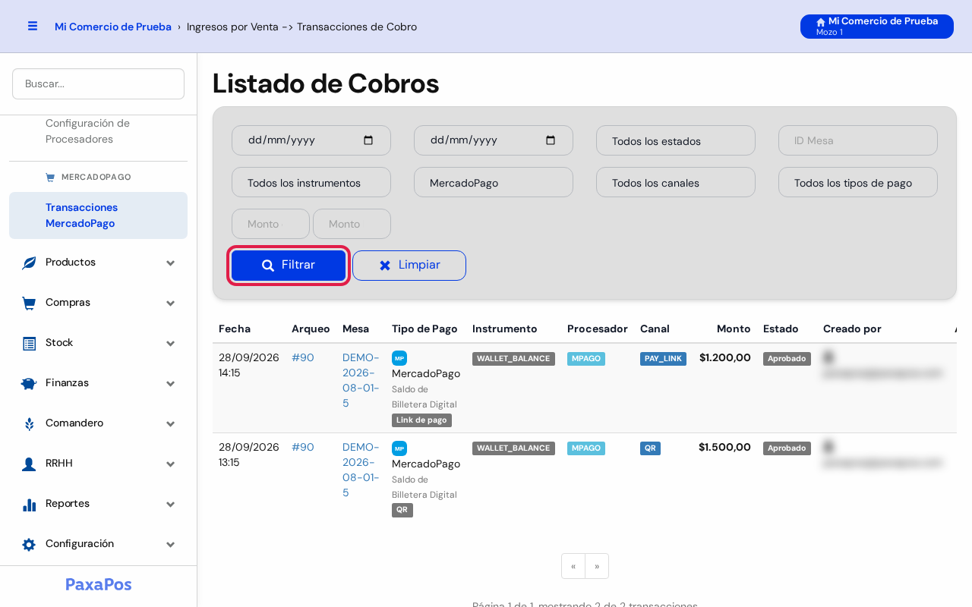The width and height of the screenshot is (972, 607).
Task: Open Configuración de Procesadores menu item
Action: coord(98,131)
